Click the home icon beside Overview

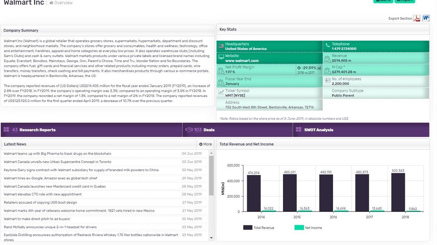click(51, 3)
